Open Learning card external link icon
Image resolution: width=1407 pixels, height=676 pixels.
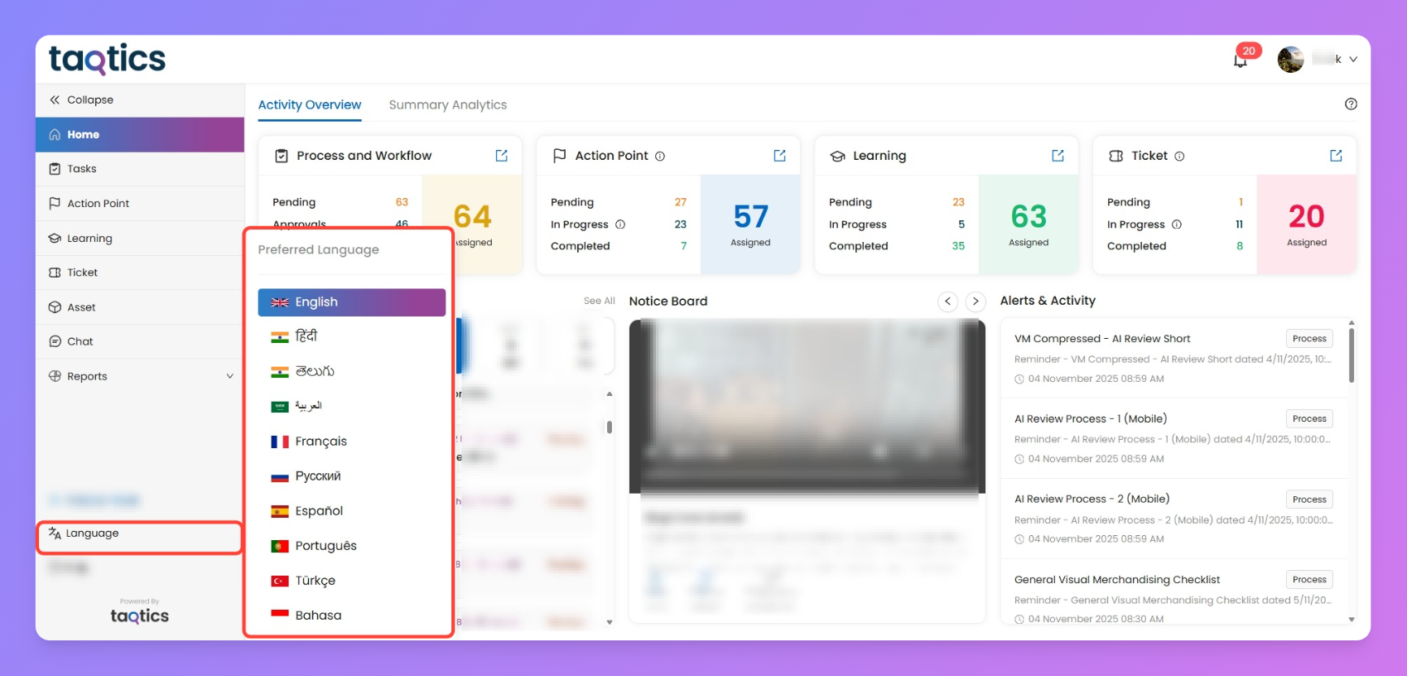tap(1058, 156)
